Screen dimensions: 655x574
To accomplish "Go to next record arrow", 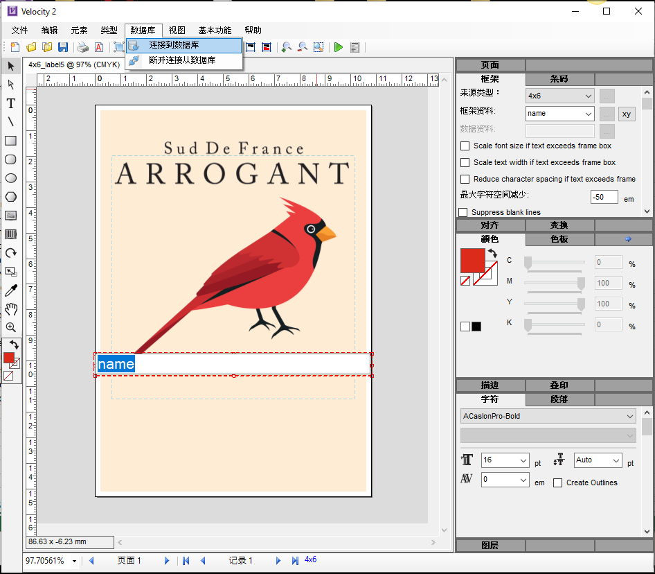I will [x=278, y=561].
